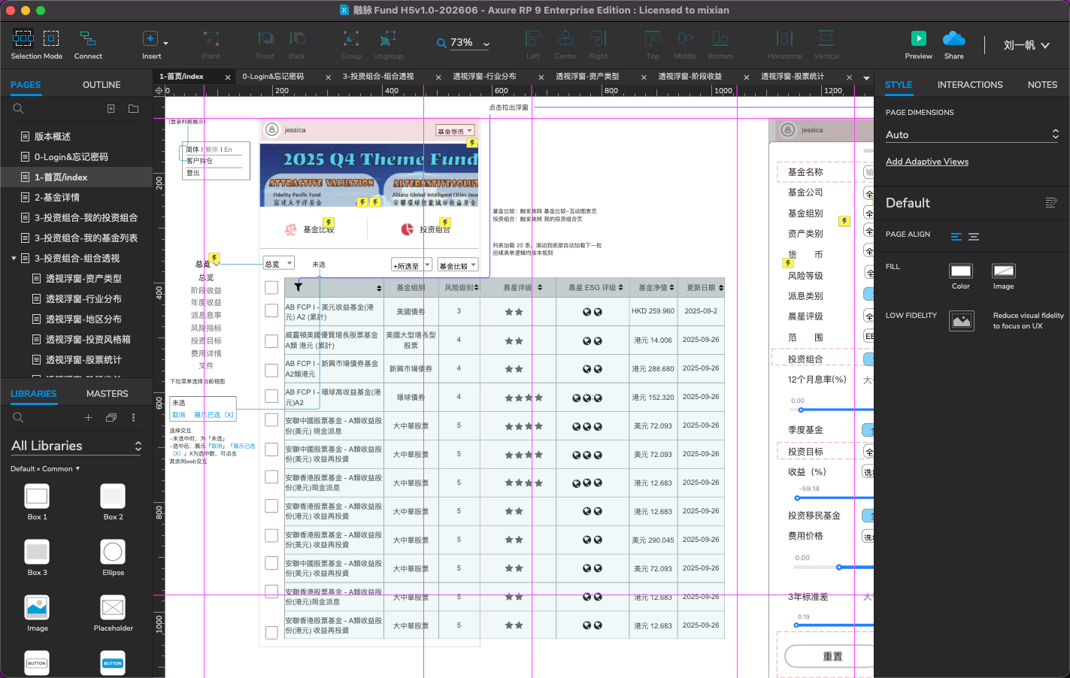
Task: Switch to the OUTLINE tab
Action: pyautogui.click(x=102, y=85)
